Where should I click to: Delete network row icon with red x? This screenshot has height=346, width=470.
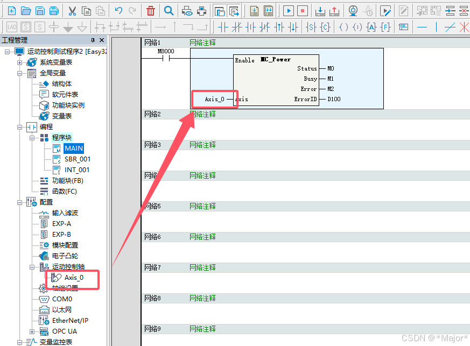tap(464, 11)
